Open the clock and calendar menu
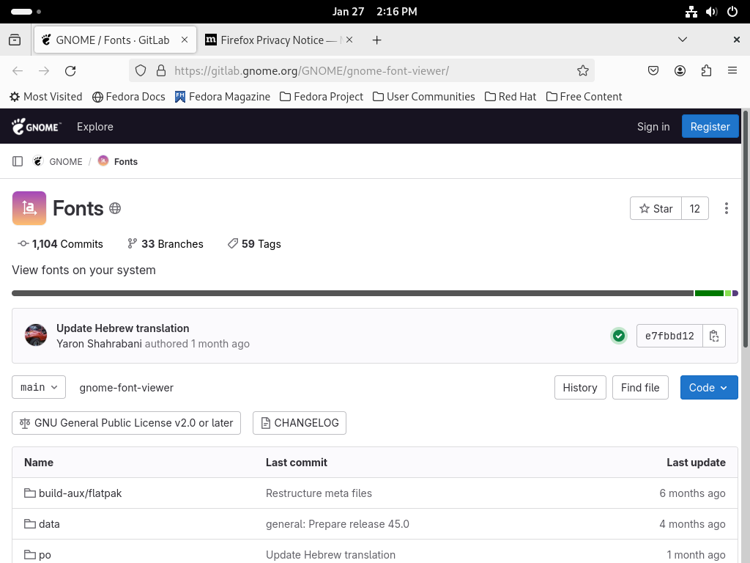The width and height of the screenshot is (750, 563). pos(374,12)
